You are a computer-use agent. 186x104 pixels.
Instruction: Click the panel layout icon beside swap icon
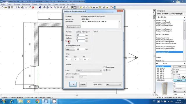pyautogui.click(x=184, y=77)
